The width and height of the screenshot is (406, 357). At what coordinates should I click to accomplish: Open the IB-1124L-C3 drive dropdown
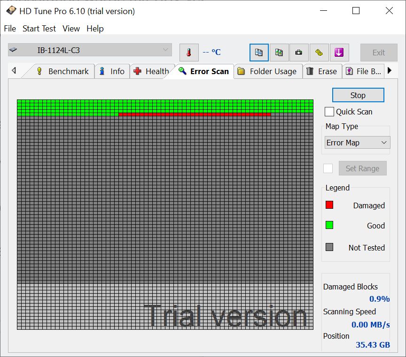click(x=90, y=50)
